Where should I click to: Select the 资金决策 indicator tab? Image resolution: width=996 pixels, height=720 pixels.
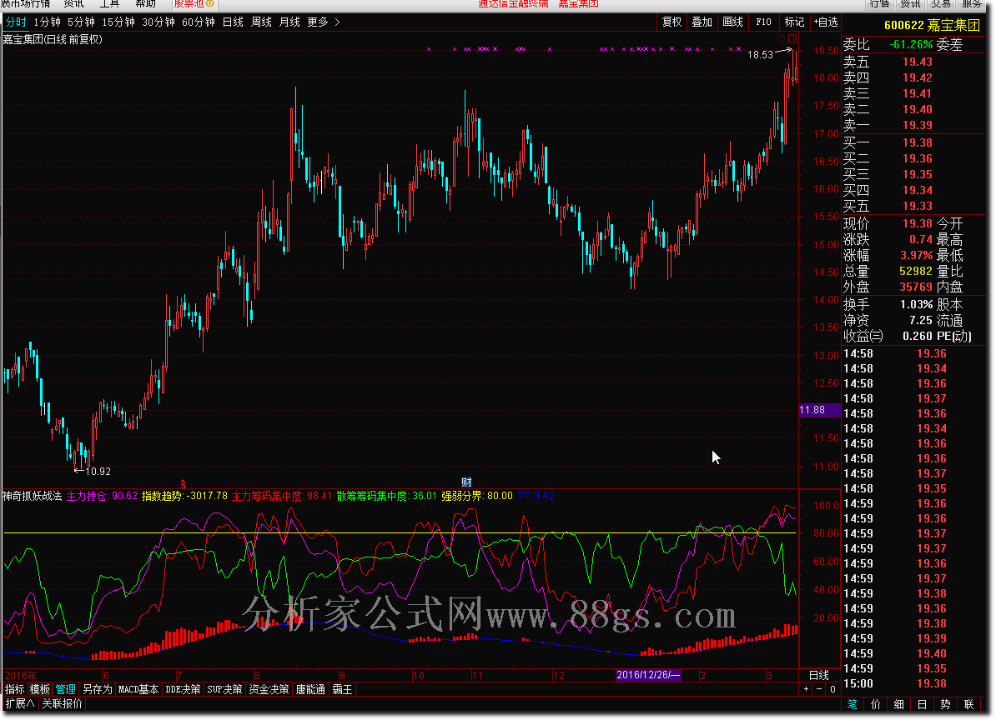click(x=269, y=689)
